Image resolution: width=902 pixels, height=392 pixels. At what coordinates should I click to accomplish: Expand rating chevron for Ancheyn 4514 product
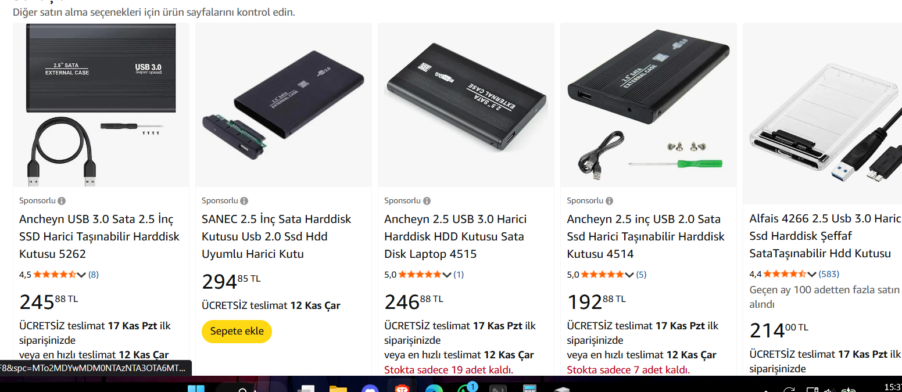coord(629,275)
